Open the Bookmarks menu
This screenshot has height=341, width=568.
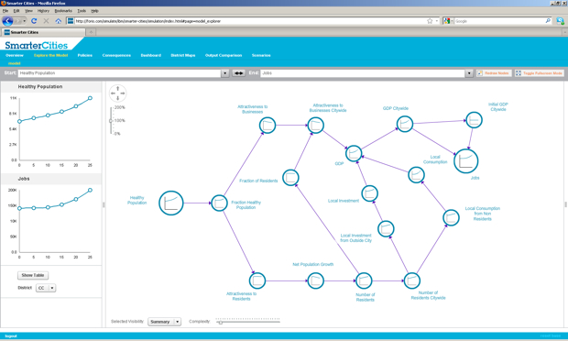pyautogui.click(x=63, y=11)
